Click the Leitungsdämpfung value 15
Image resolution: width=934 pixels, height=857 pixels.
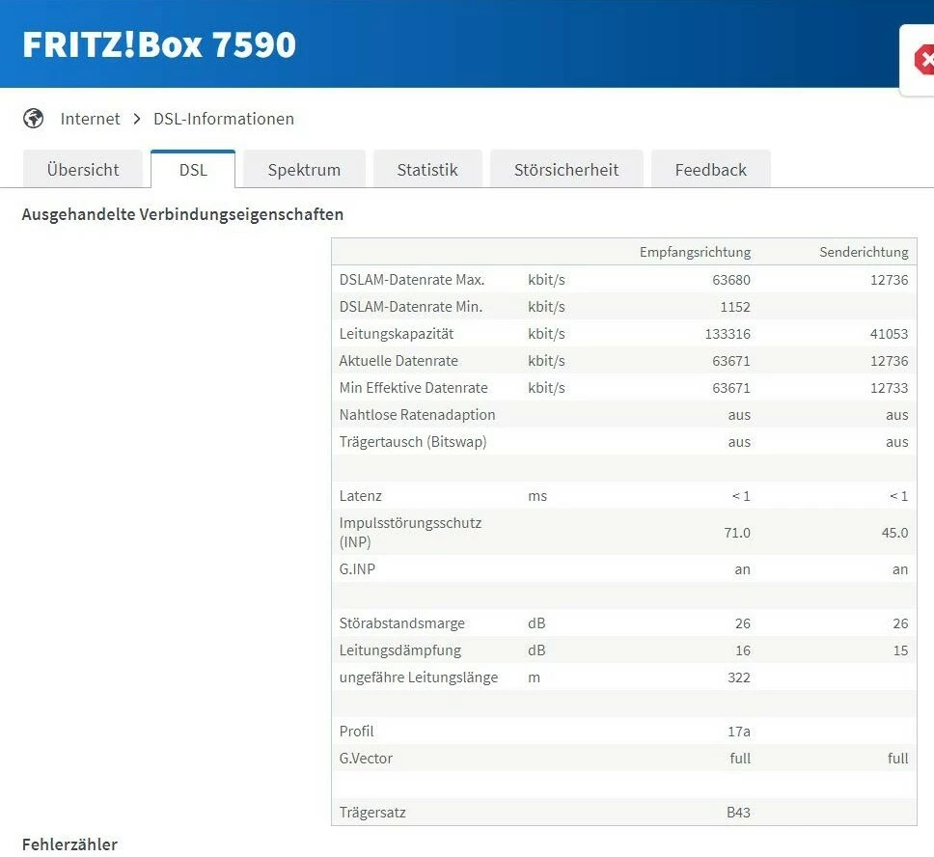coord(900,650)
